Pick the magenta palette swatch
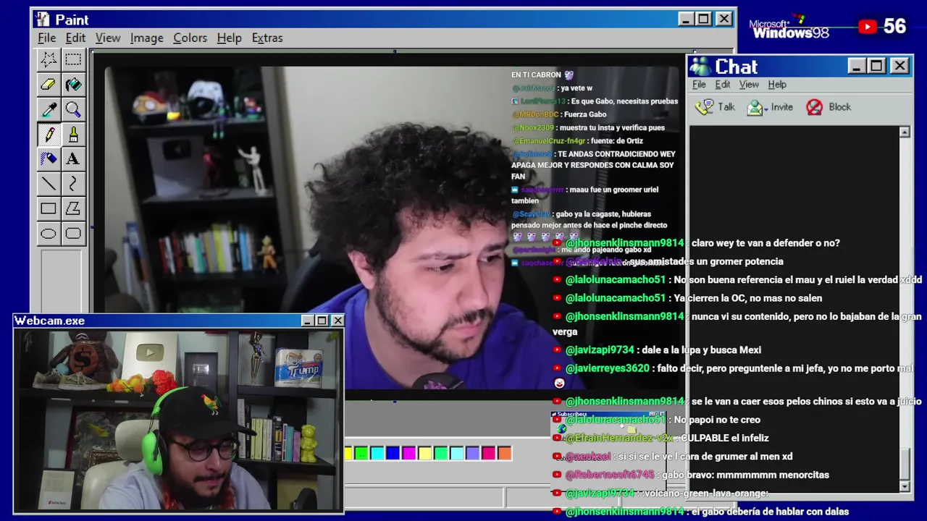The image size is (927, 521). coord(408,454)
